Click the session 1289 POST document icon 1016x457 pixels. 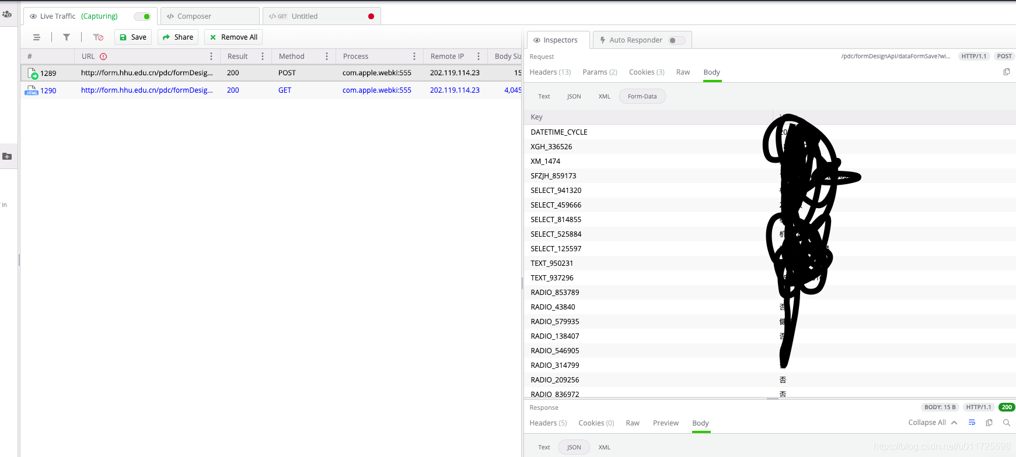(x=33, y=73)
